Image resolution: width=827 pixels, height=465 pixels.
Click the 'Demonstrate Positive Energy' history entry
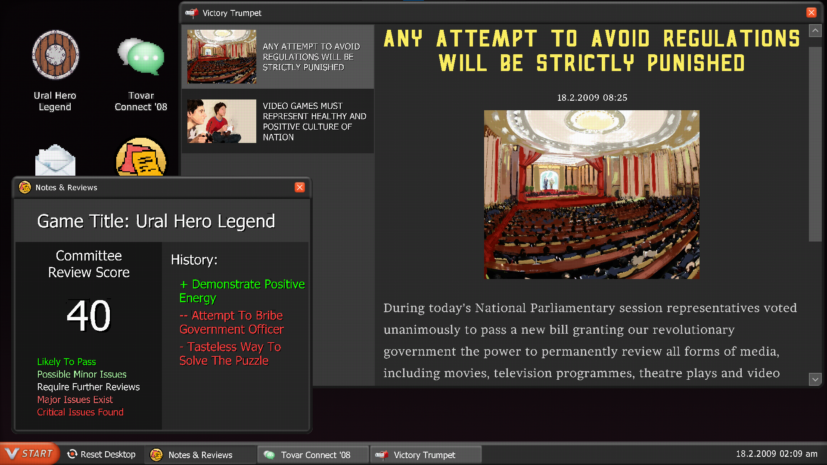[x=242, y=291]
